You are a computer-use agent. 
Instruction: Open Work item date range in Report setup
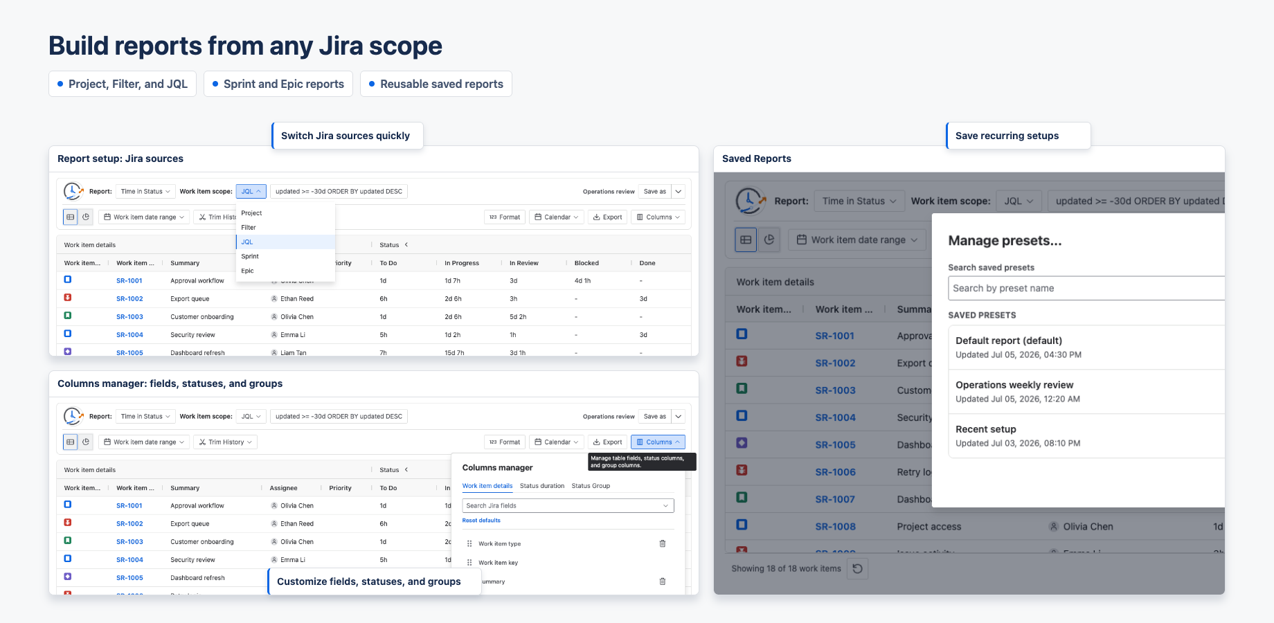click(x=144, y=217)
